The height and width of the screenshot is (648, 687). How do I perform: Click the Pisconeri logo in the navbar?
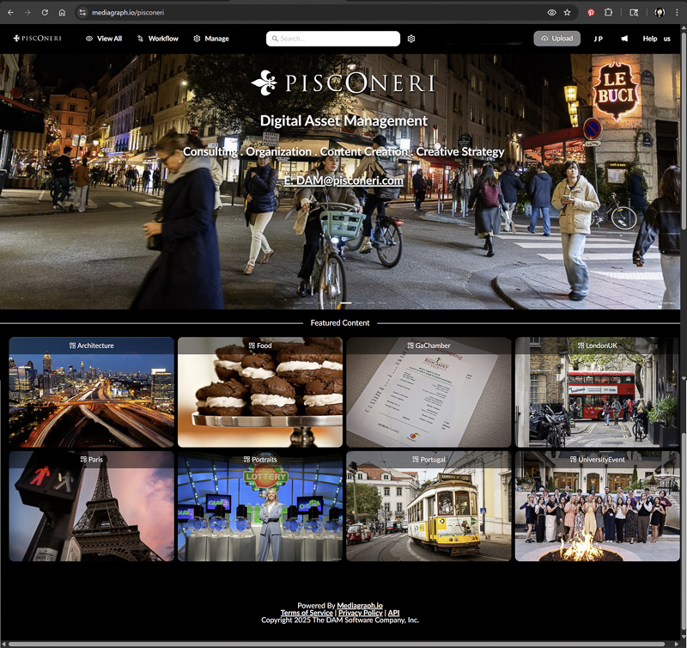point(37,39)
